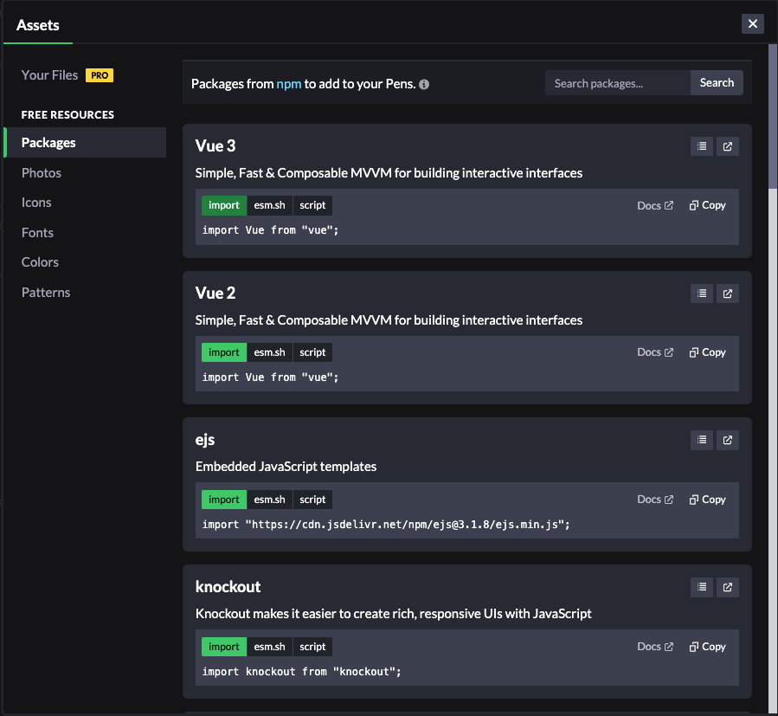Select import tab for Vue 2
The height and width of the screenshot is (716, 778).
224,352
